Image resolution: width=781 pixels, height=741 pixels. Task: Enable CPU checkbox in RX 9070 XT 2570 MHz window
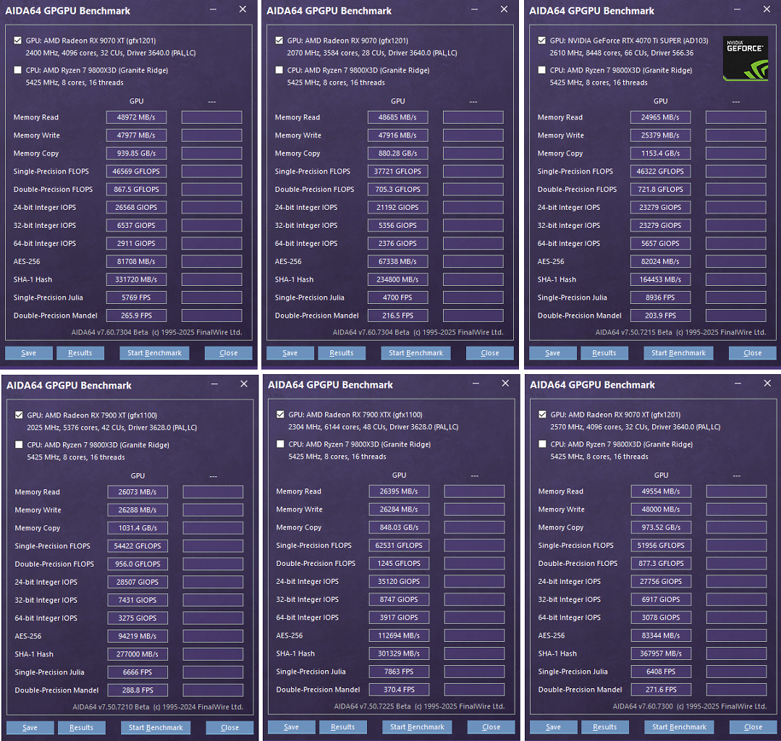pyautogui.click(x=542, y=444)
